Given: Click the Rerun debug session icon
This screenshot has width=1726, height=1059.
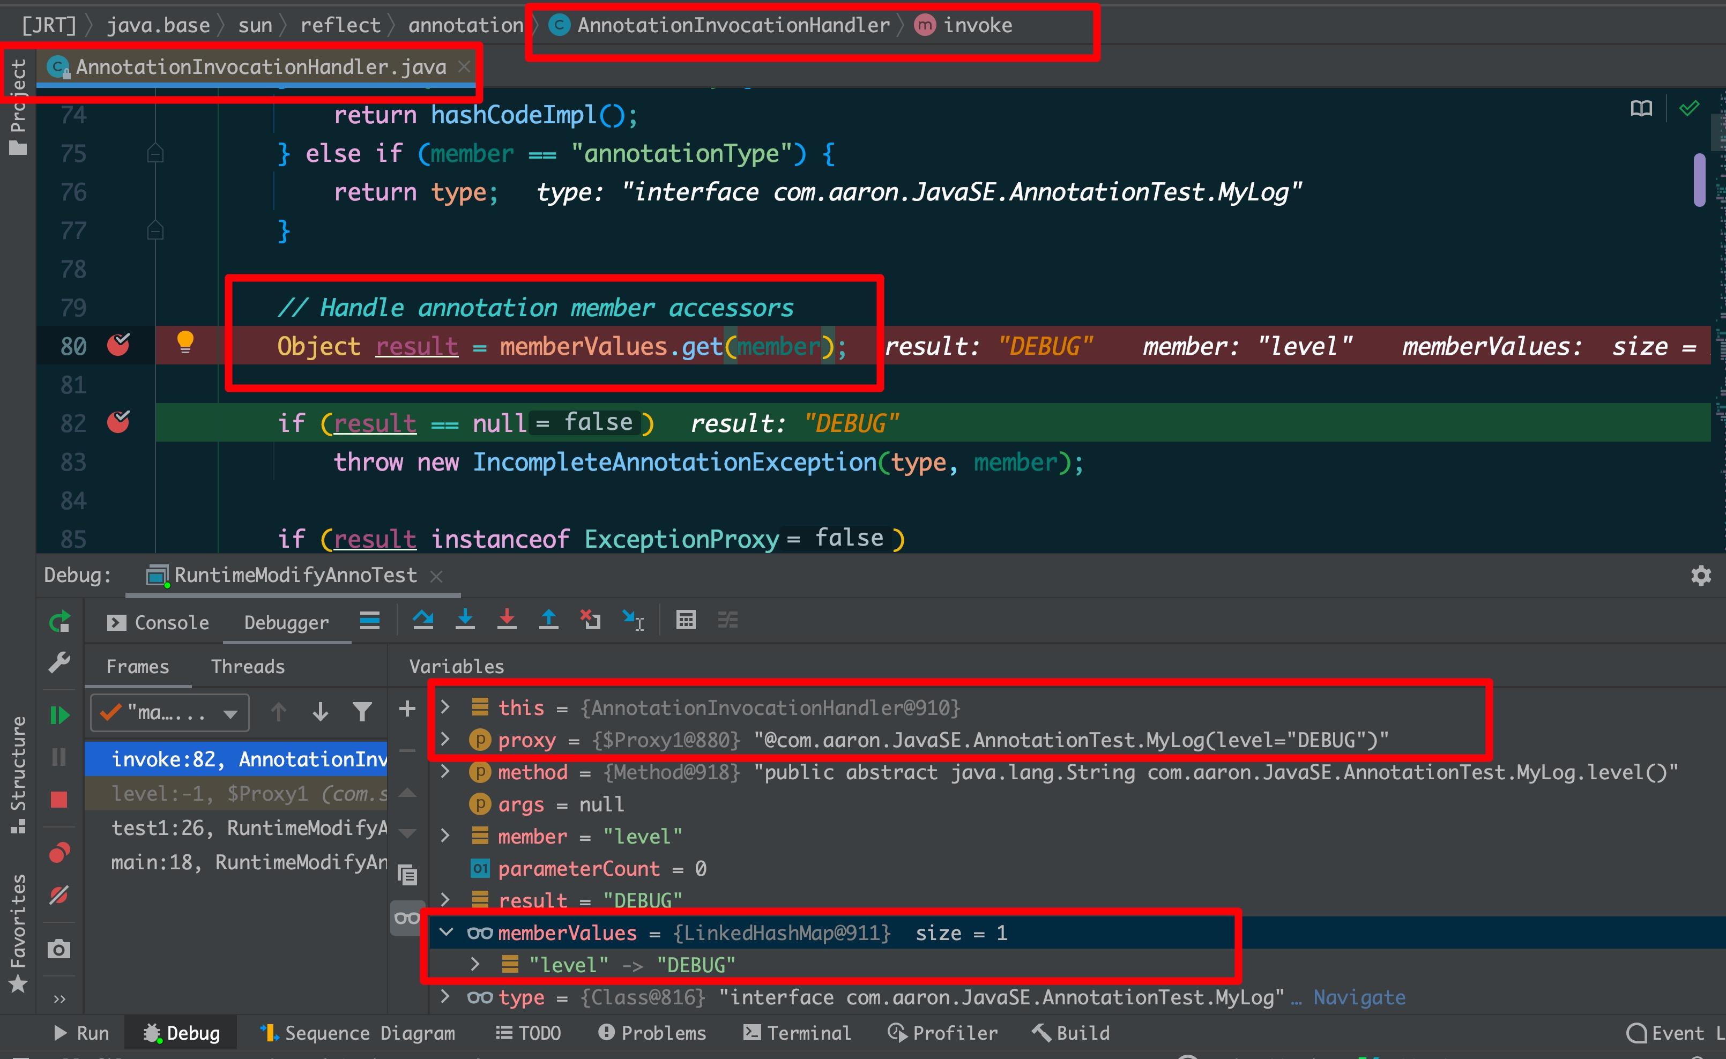Looking at the screenshot, I should point(59,622).
